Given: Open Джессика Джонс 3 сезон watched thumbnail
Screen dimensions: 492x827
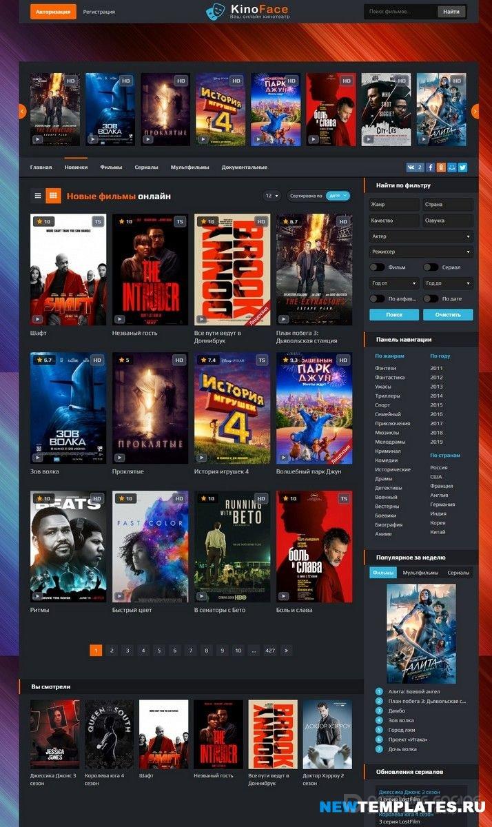Looking at the screenshot, I should [x=54, y=734].
